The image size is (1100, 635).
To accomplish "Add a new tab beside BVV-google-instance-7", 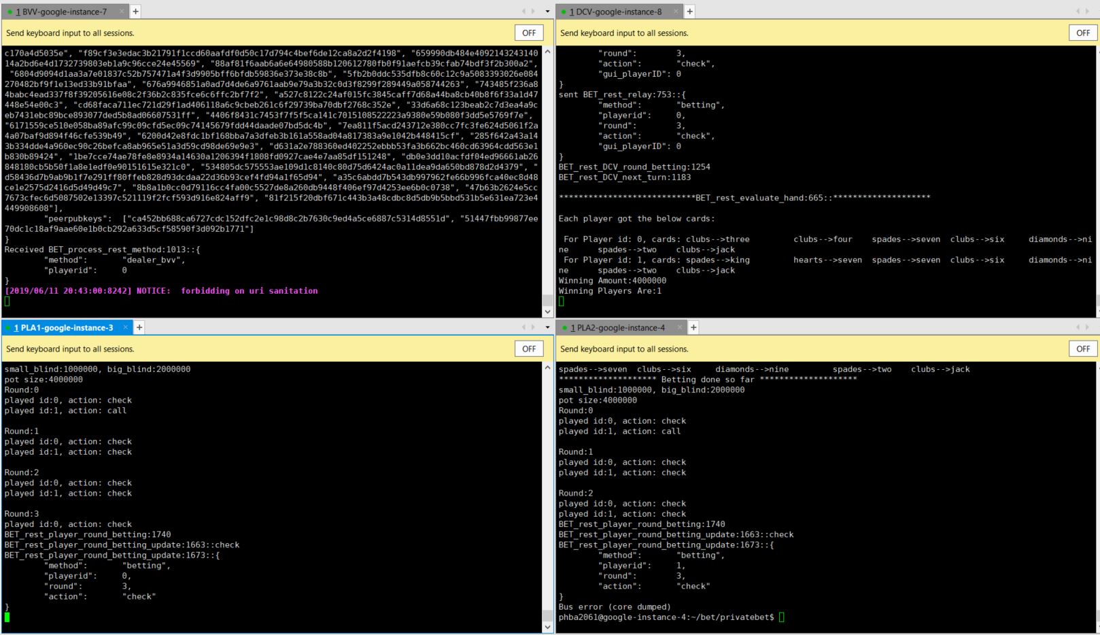I will coord(135,12).
